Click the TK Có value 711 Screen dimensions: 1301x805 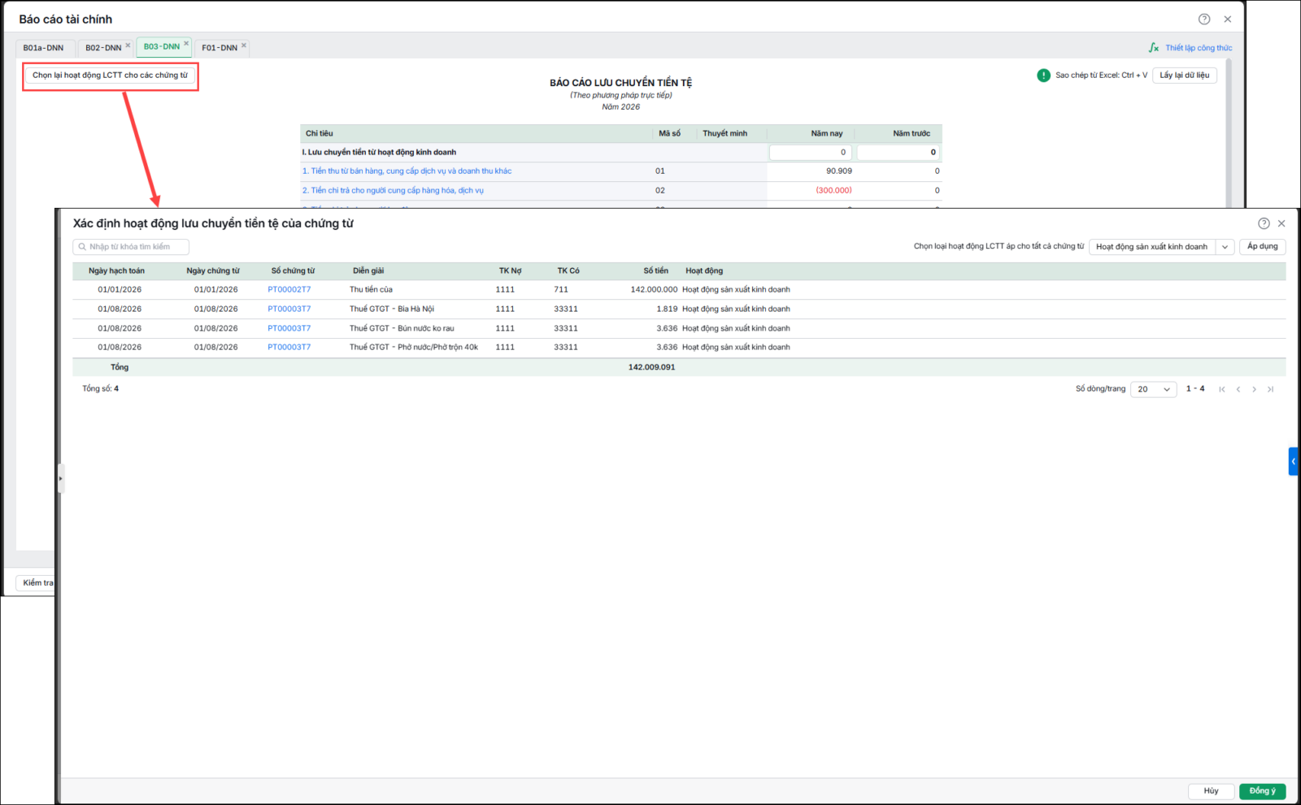pyautogui.click(x=561, y=290)
